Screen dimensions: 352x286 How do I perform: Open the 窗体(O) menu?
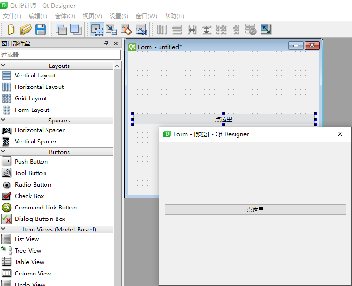coord(65,16)
